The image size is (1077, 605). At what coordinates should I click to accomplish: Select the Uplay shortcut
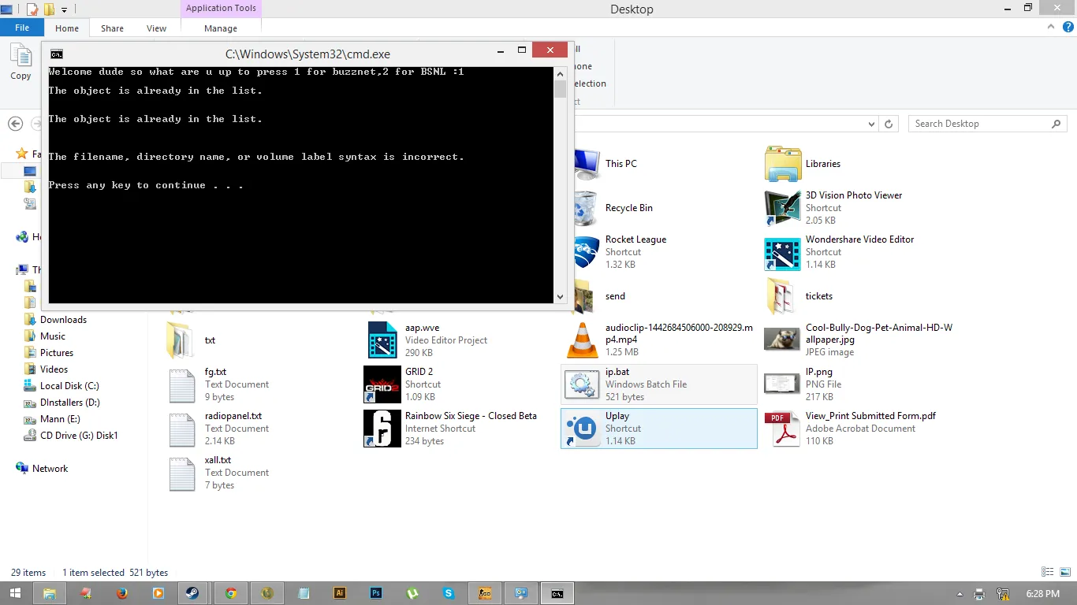point(659,429)
